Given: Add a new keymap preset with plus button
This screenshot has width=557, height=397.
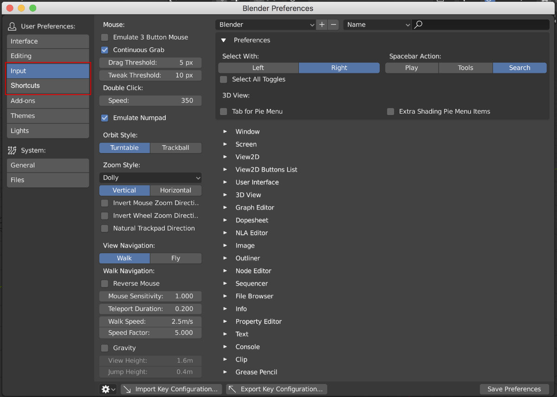Looking at the screenshot, I should 322,25.
